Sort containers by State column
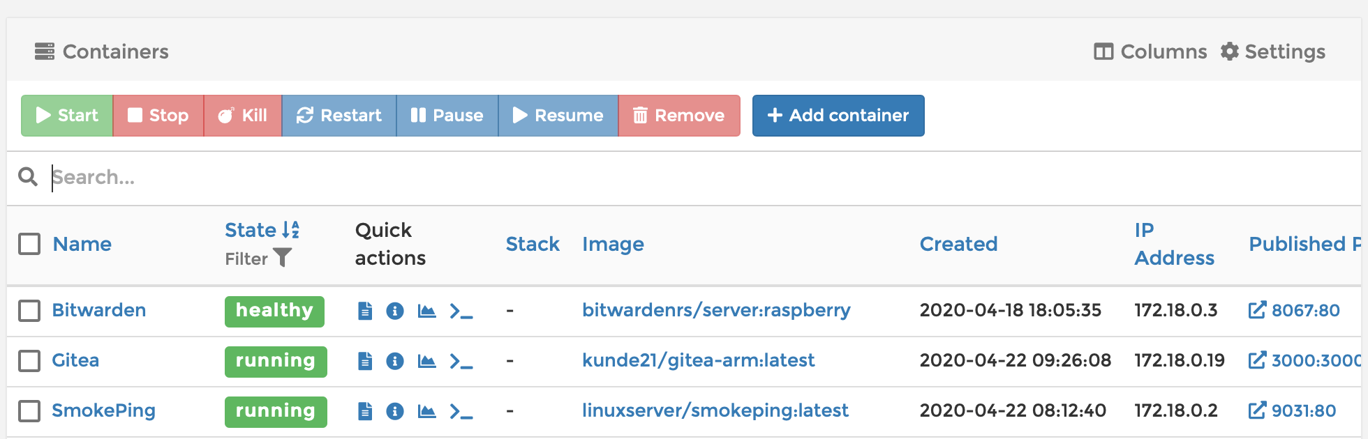Viewport: 1368px width, 439px height. 251,230
